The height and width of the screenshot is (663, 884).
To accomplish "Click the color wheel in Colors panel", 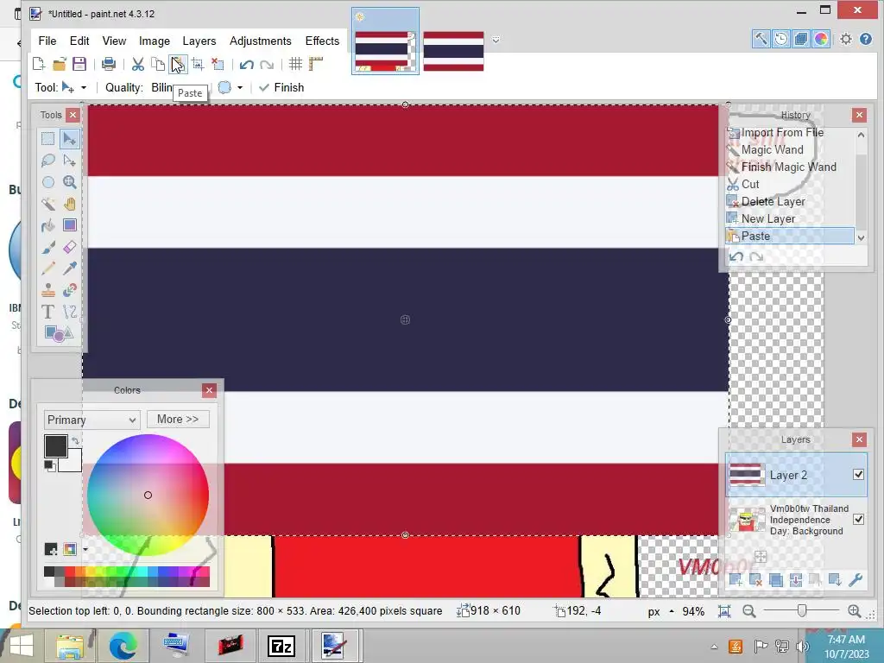I will 148,495.
